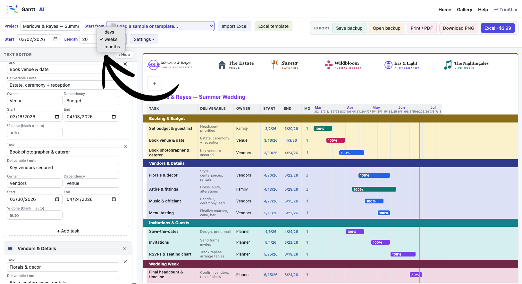Open the Gallery page
The image size is (522, 284).
coord(465,10)
